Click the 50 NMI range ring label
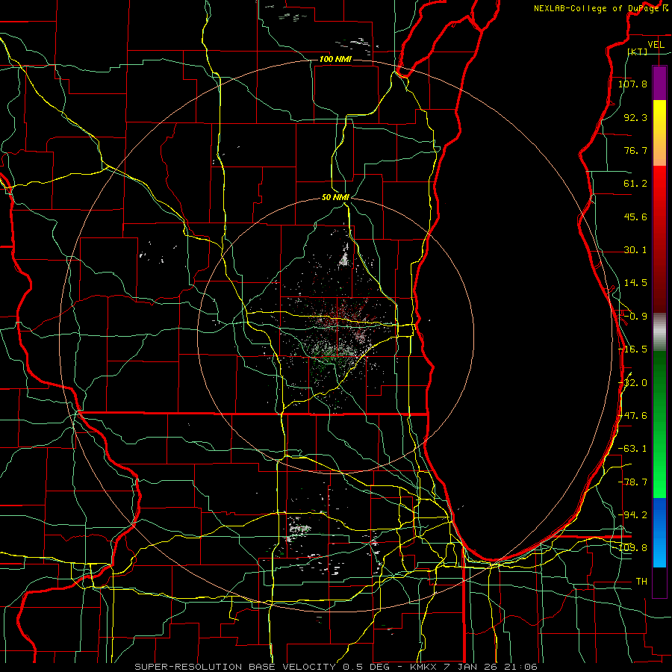This screenshot has height=672, width=672. tap(335, 198)
